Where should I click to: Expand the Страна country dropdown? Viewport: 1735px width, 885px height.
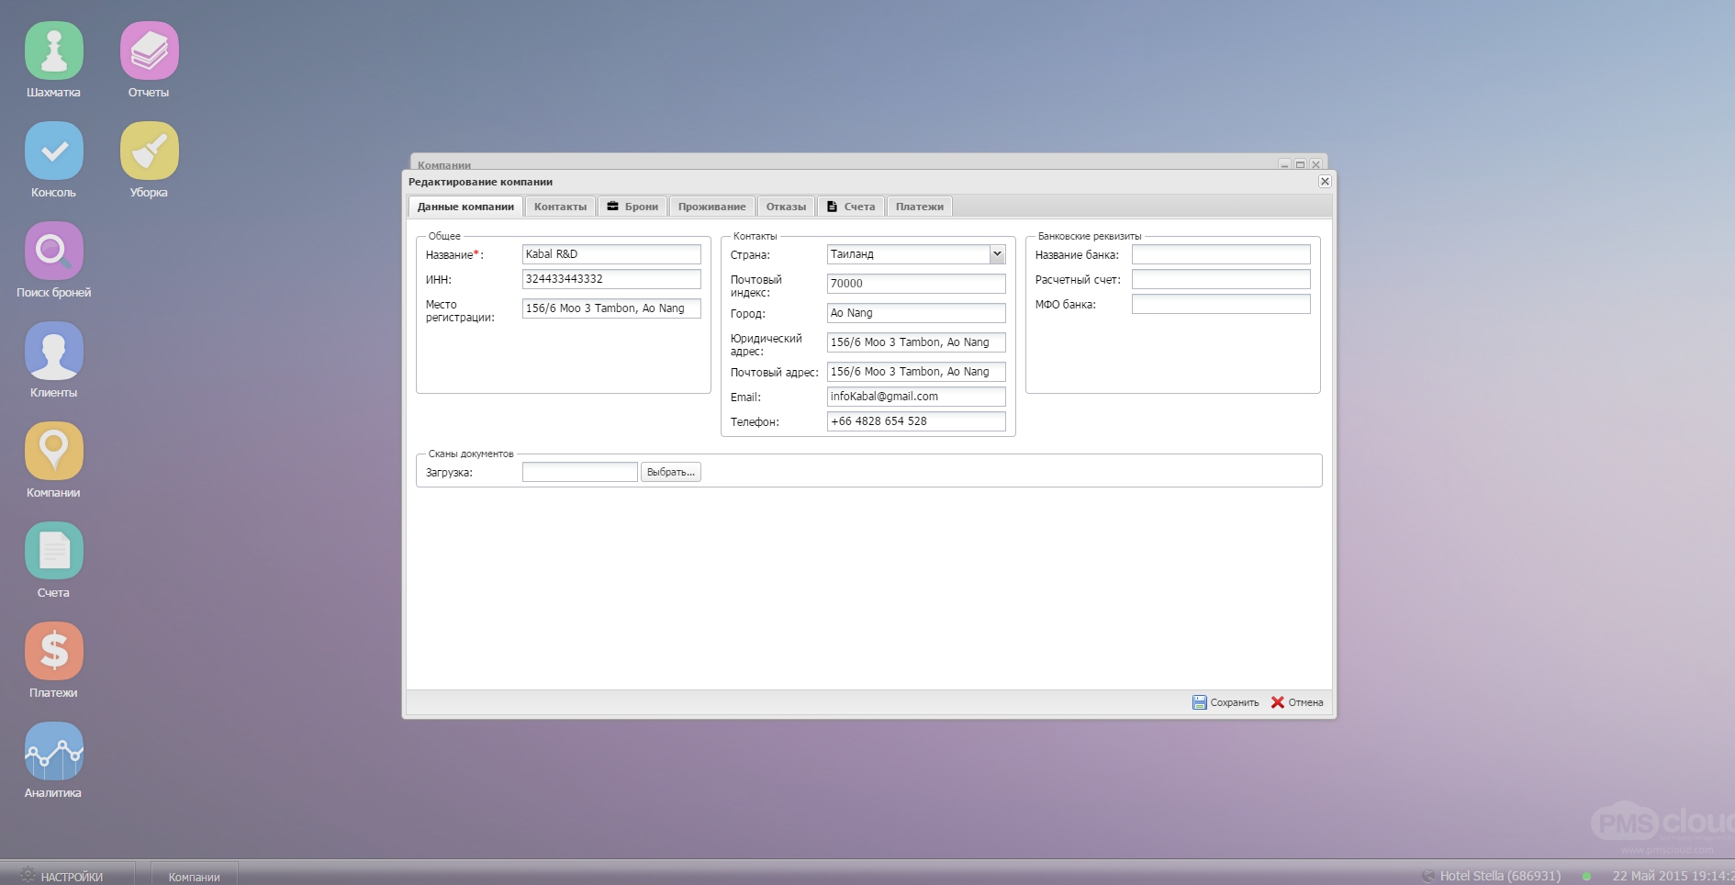[997, 254]
